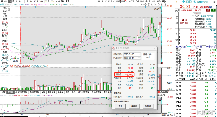Viewport: 217px width, 117px height.
Task: Click the collapse arrow icon at top-left toolbar
Action: click(2, 1)
